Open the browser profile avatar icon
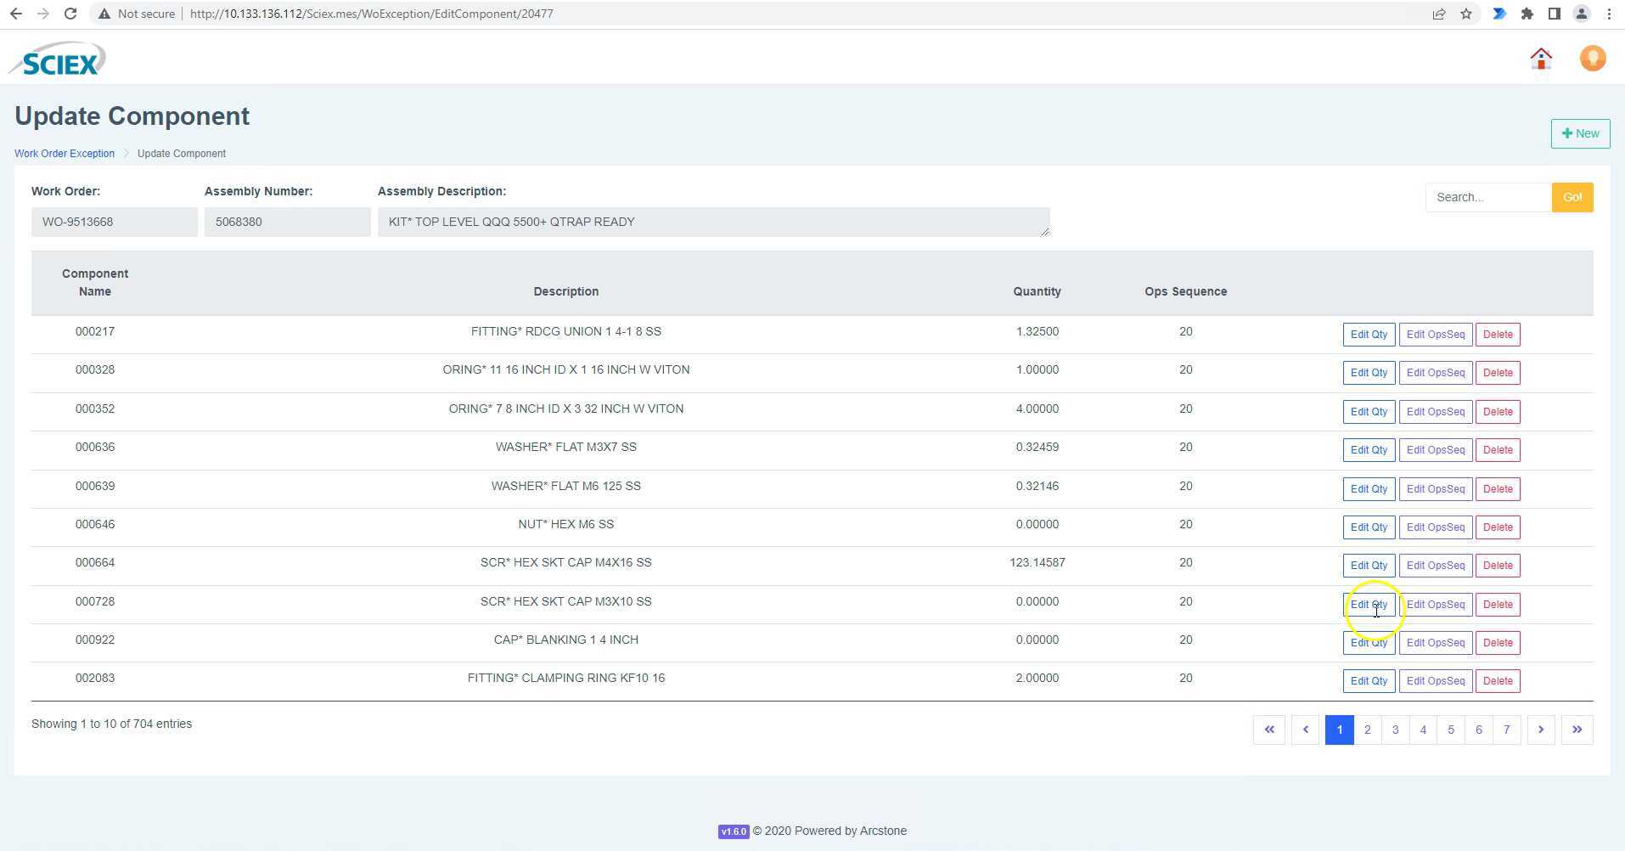This screenshot has width=1625, height=851. [x=1581, y=14]
